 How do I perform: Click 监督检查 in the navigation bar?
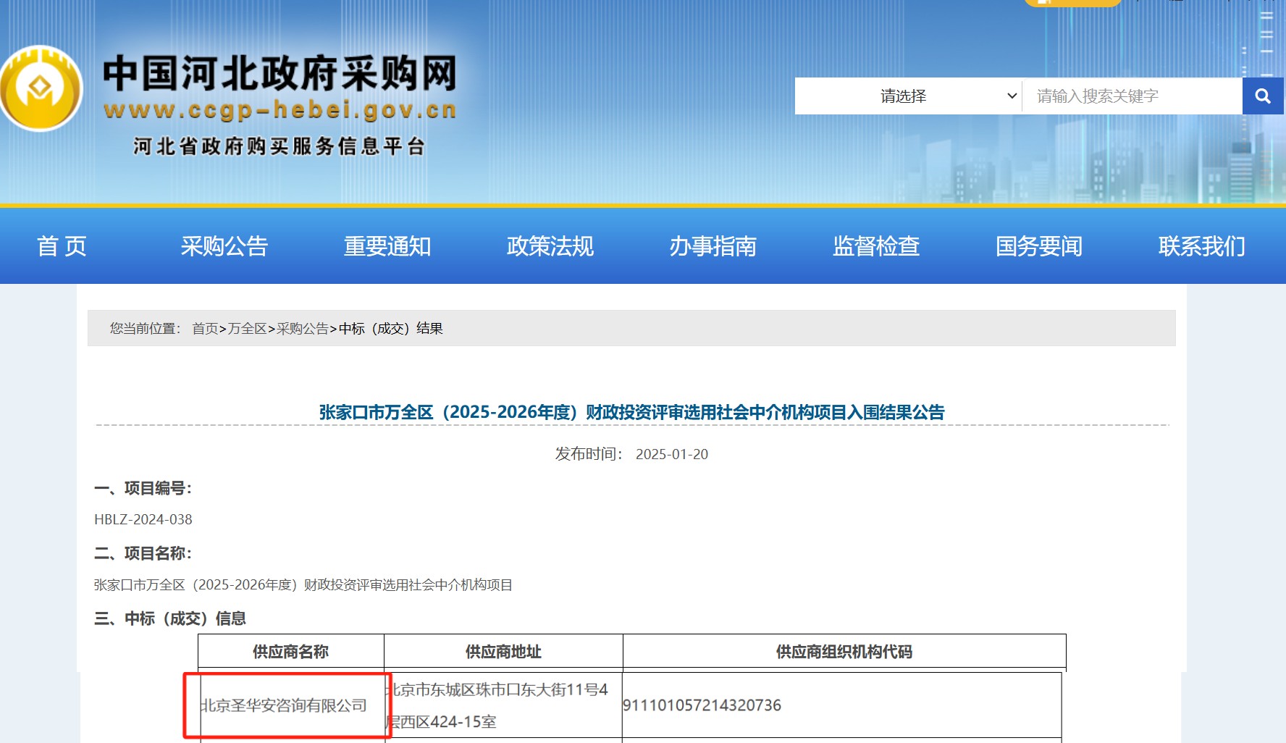click(x=876, y=246)
